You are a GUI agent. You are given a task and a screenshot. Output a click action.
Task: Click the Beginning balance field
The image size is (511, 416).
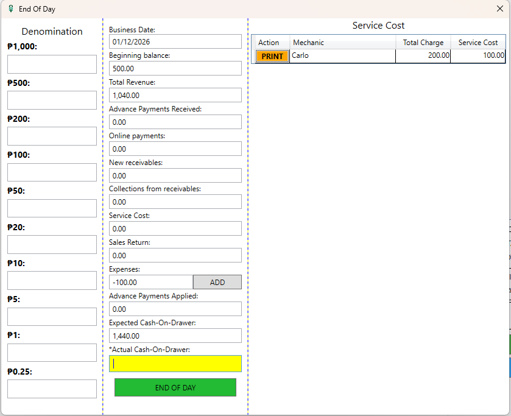(x=175, y=68)
